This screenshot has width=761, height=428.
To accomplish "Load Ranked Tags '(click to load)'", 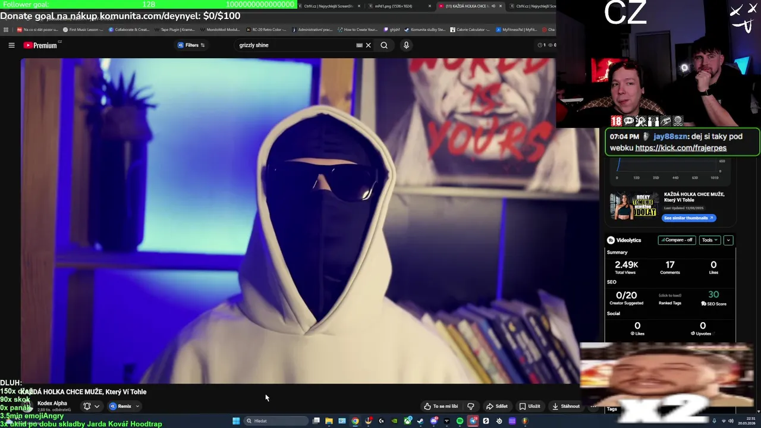I will pos(670,295).
